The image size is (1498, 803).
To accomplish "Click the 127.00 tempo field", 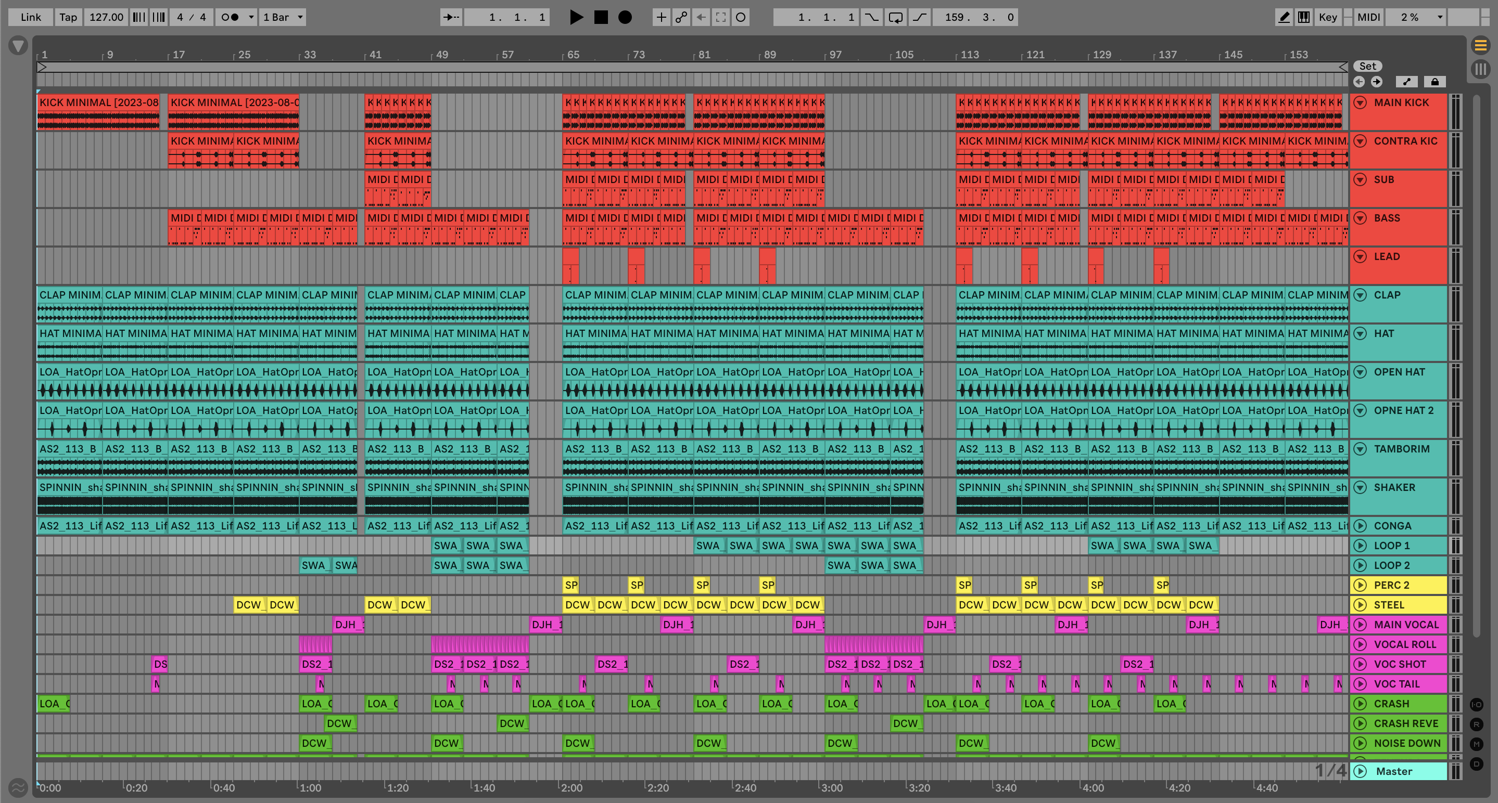I will pos(106,17).
